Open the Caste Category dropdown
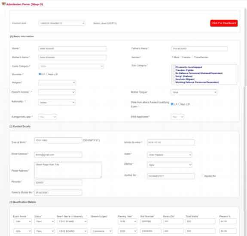The width and height of the screenshot is (247, 236). coord(71,67)
